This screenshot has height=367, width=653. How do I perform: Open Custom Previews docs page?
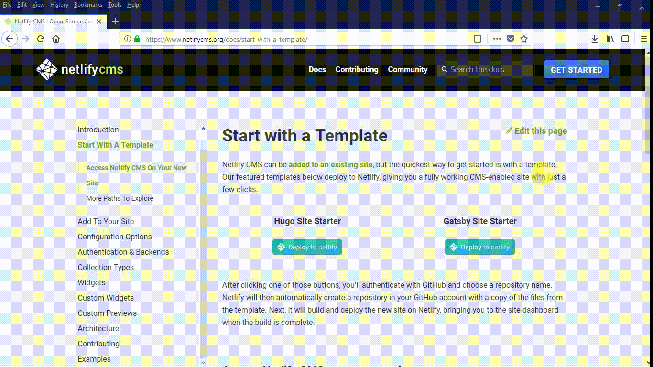(x=107, y=313)
